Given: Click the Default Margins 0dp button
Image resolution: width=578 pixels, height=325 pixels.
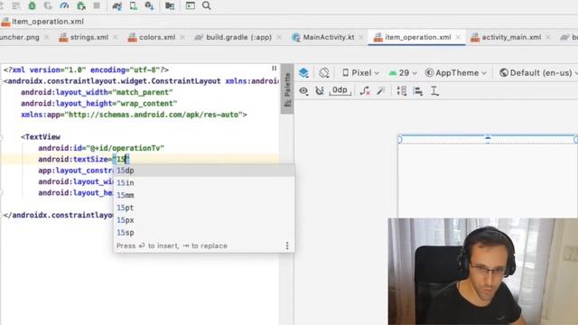Looking at the screenshot, I should 340,90.
